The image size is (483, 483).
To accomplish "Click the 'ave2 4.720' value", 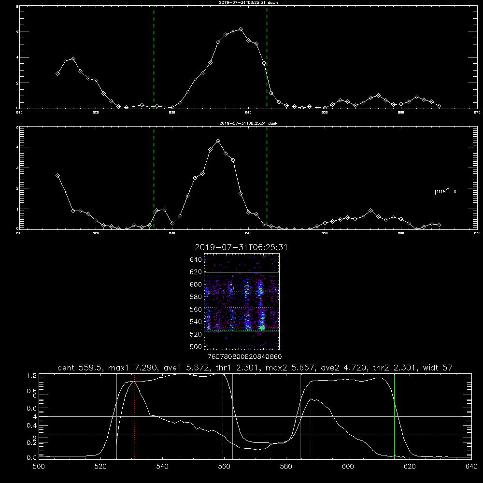I will tap(344, 368).
